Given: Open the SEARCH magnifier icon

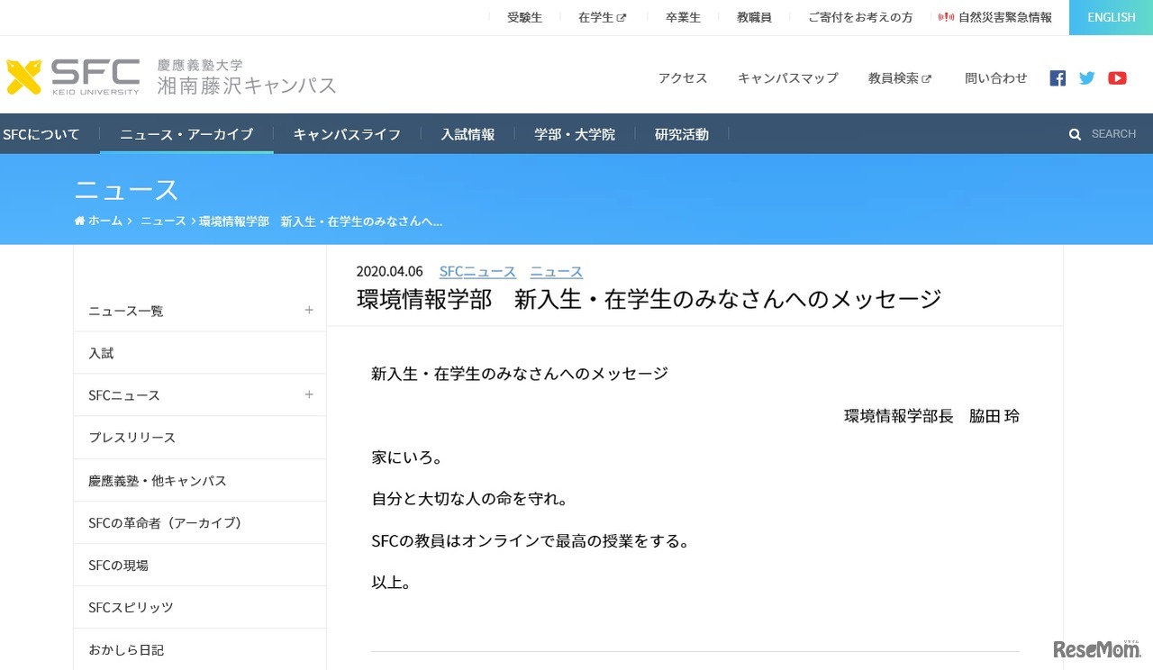Looking at the screenshot, I should (x=1075, y=133).
